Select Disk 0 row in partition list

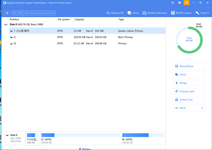tap(85, 24)
